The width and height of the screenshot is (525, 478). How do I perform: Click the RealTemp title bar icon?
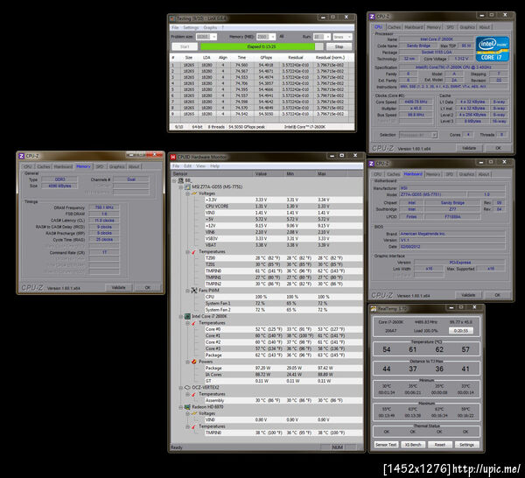[x=374, y=308]
